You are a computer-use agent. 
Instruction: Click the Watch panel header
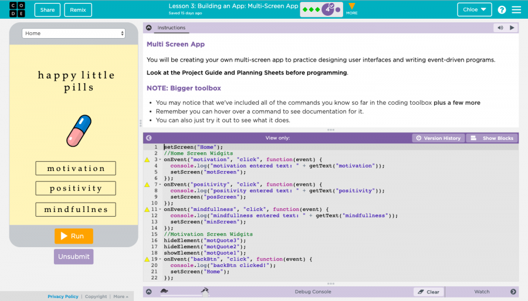(482, 292)
